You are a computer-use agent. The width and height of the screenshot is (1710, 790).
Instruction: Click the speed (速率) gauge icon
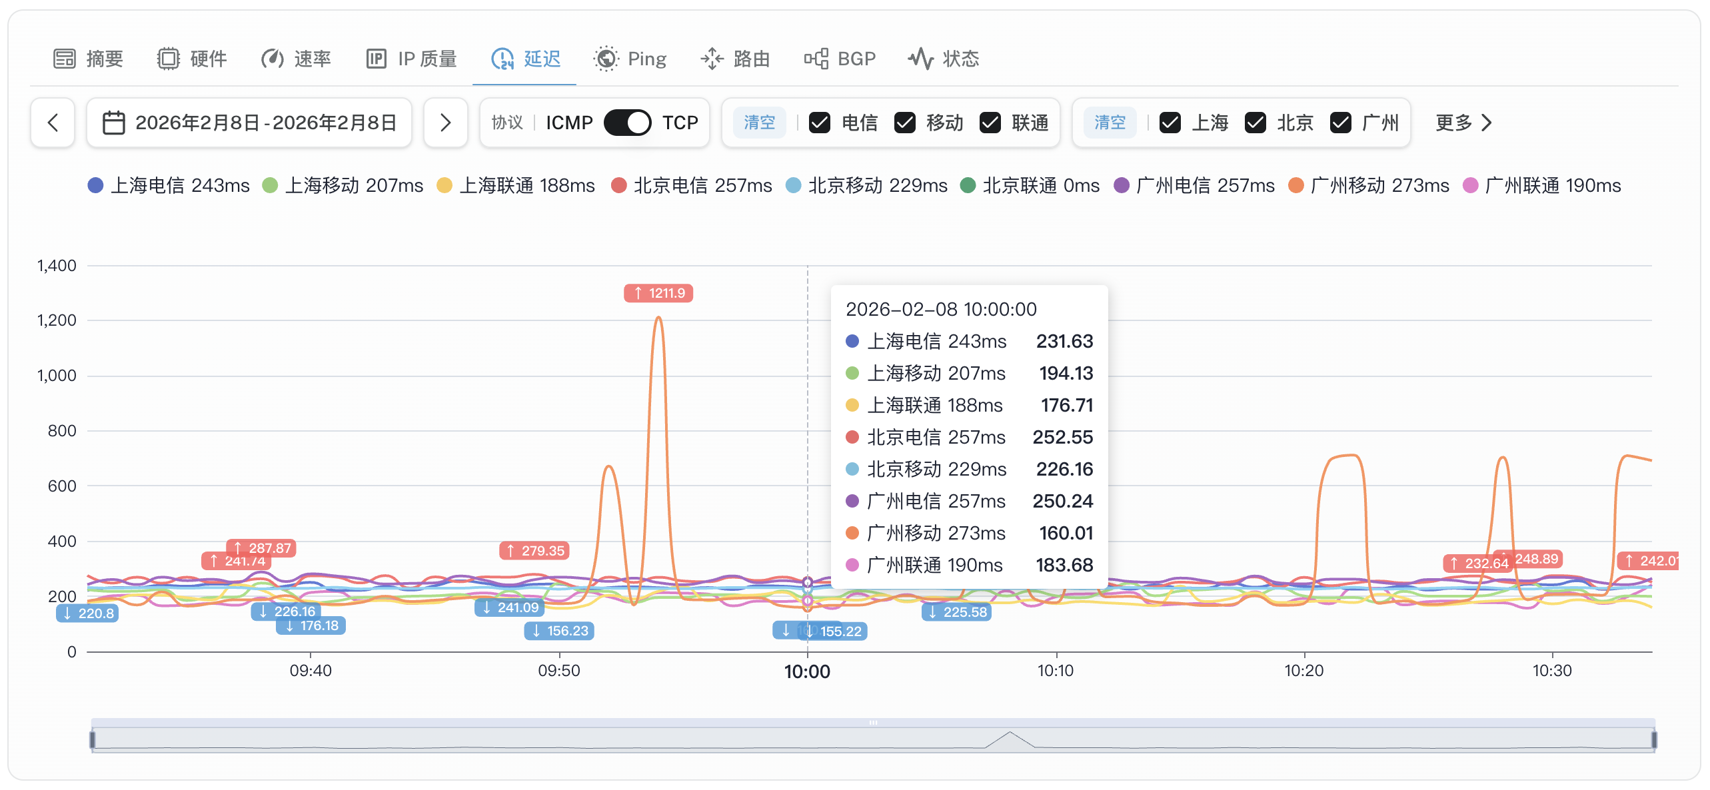272,59
